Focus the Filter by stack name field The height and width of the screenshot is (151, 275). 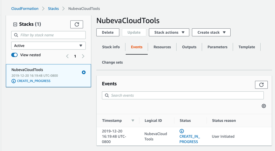pyautogui.click(x=48, y=35)
